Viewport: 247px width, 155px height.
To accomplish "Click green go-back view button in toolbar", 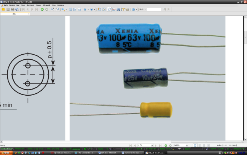I will 42,10.
